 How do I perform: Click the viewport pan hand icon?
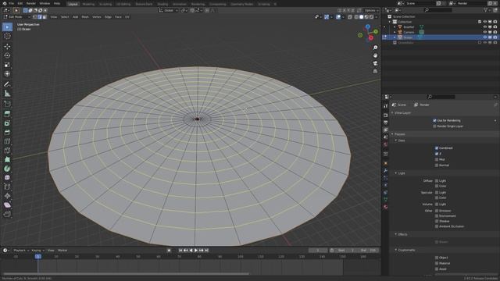375,55
